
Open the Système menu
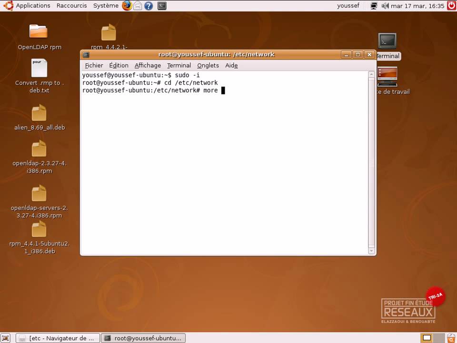[x=106, y=6]
